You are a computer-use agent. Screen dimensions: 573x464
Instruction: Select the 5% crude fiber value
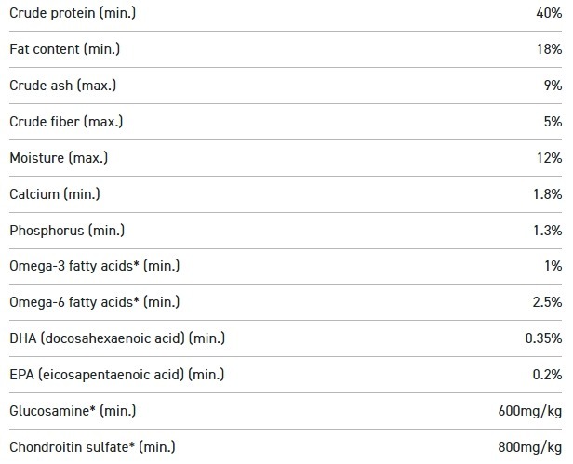553,122
